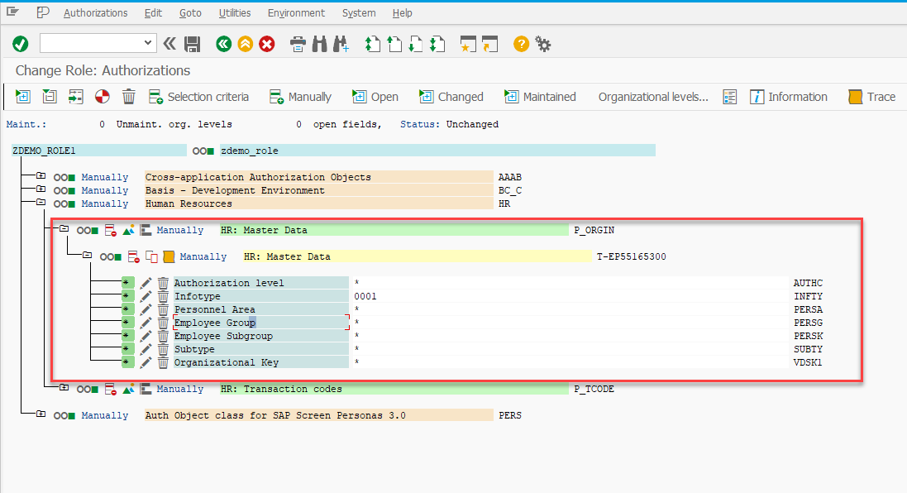This screenshot has height=493, width=907.
Task: Open the Environment menu
Action: (x=296, y=12)
